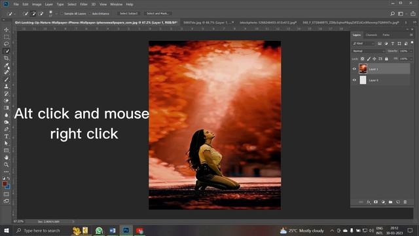The width and height of the screenshot is (419, 236).
Task: Open status bar info arrow
Action: 73,222
